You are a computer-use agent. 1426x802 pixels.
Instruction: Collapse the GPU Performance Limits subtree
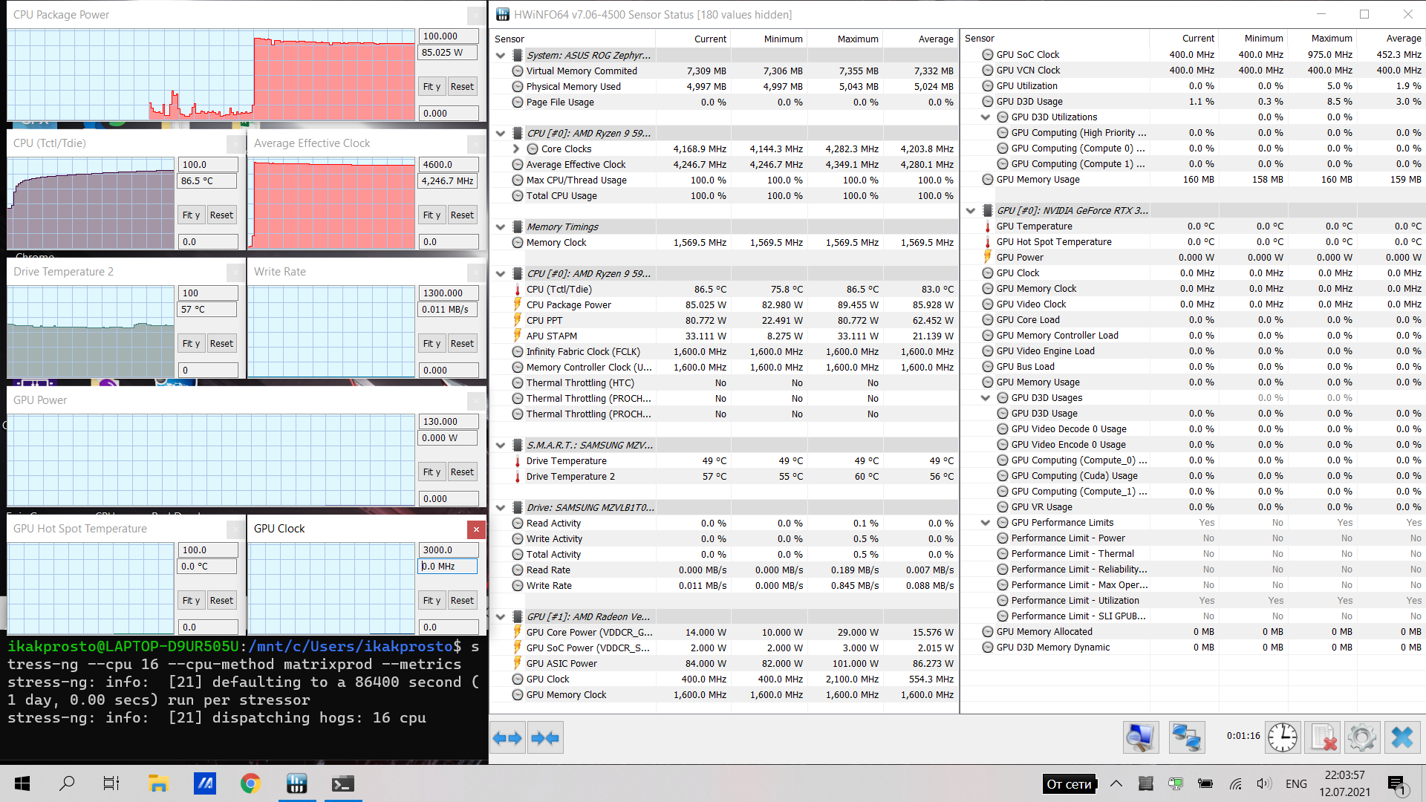986,523
